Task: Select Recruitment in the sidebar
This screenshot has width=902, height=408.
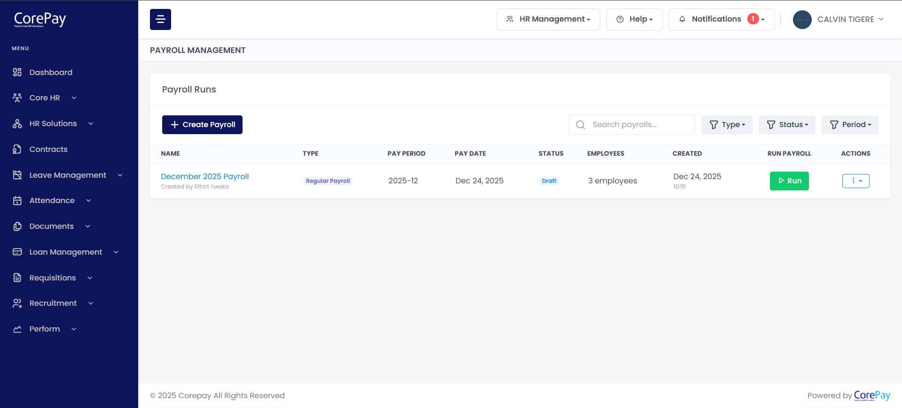Action: click(53, 303)
